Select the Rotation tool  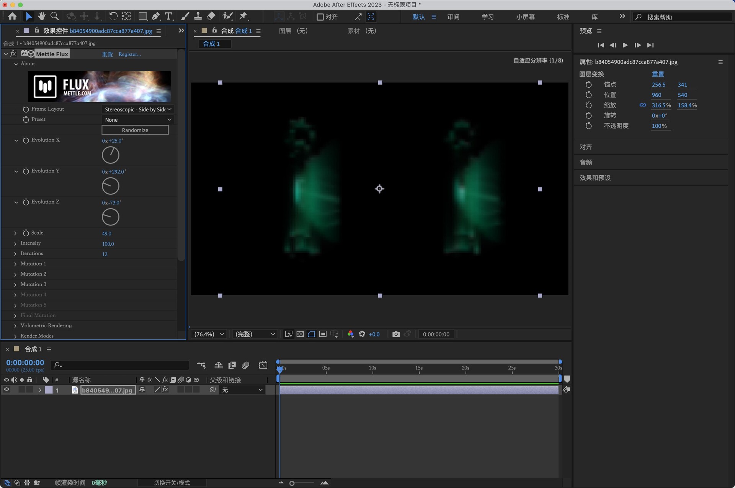tap(113, 16)
